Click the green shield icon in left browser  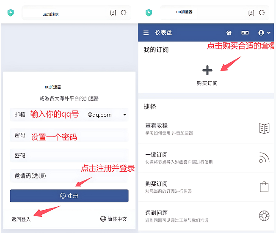point(11,13)
